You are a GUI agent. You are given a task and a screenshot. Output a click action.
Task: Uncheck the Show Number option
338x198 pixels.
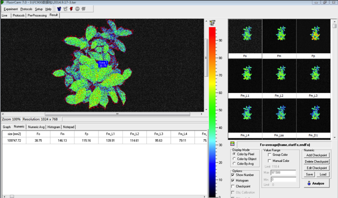coord(234,175)
